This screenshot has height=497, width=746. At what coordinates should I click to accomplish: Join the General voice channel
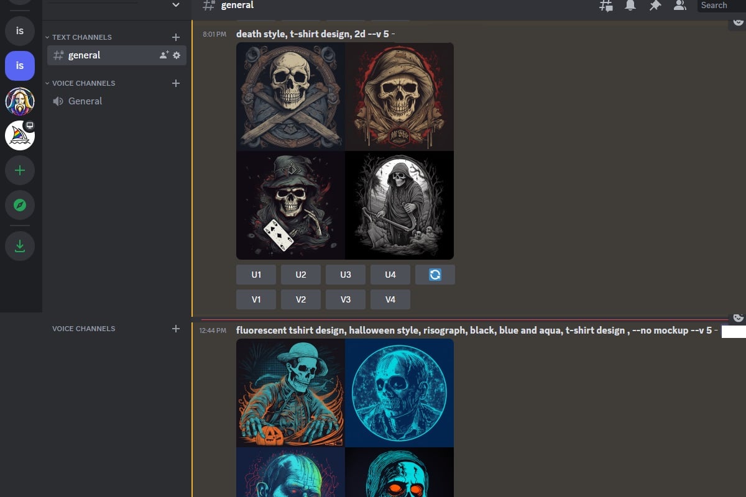tap(85, 101)
